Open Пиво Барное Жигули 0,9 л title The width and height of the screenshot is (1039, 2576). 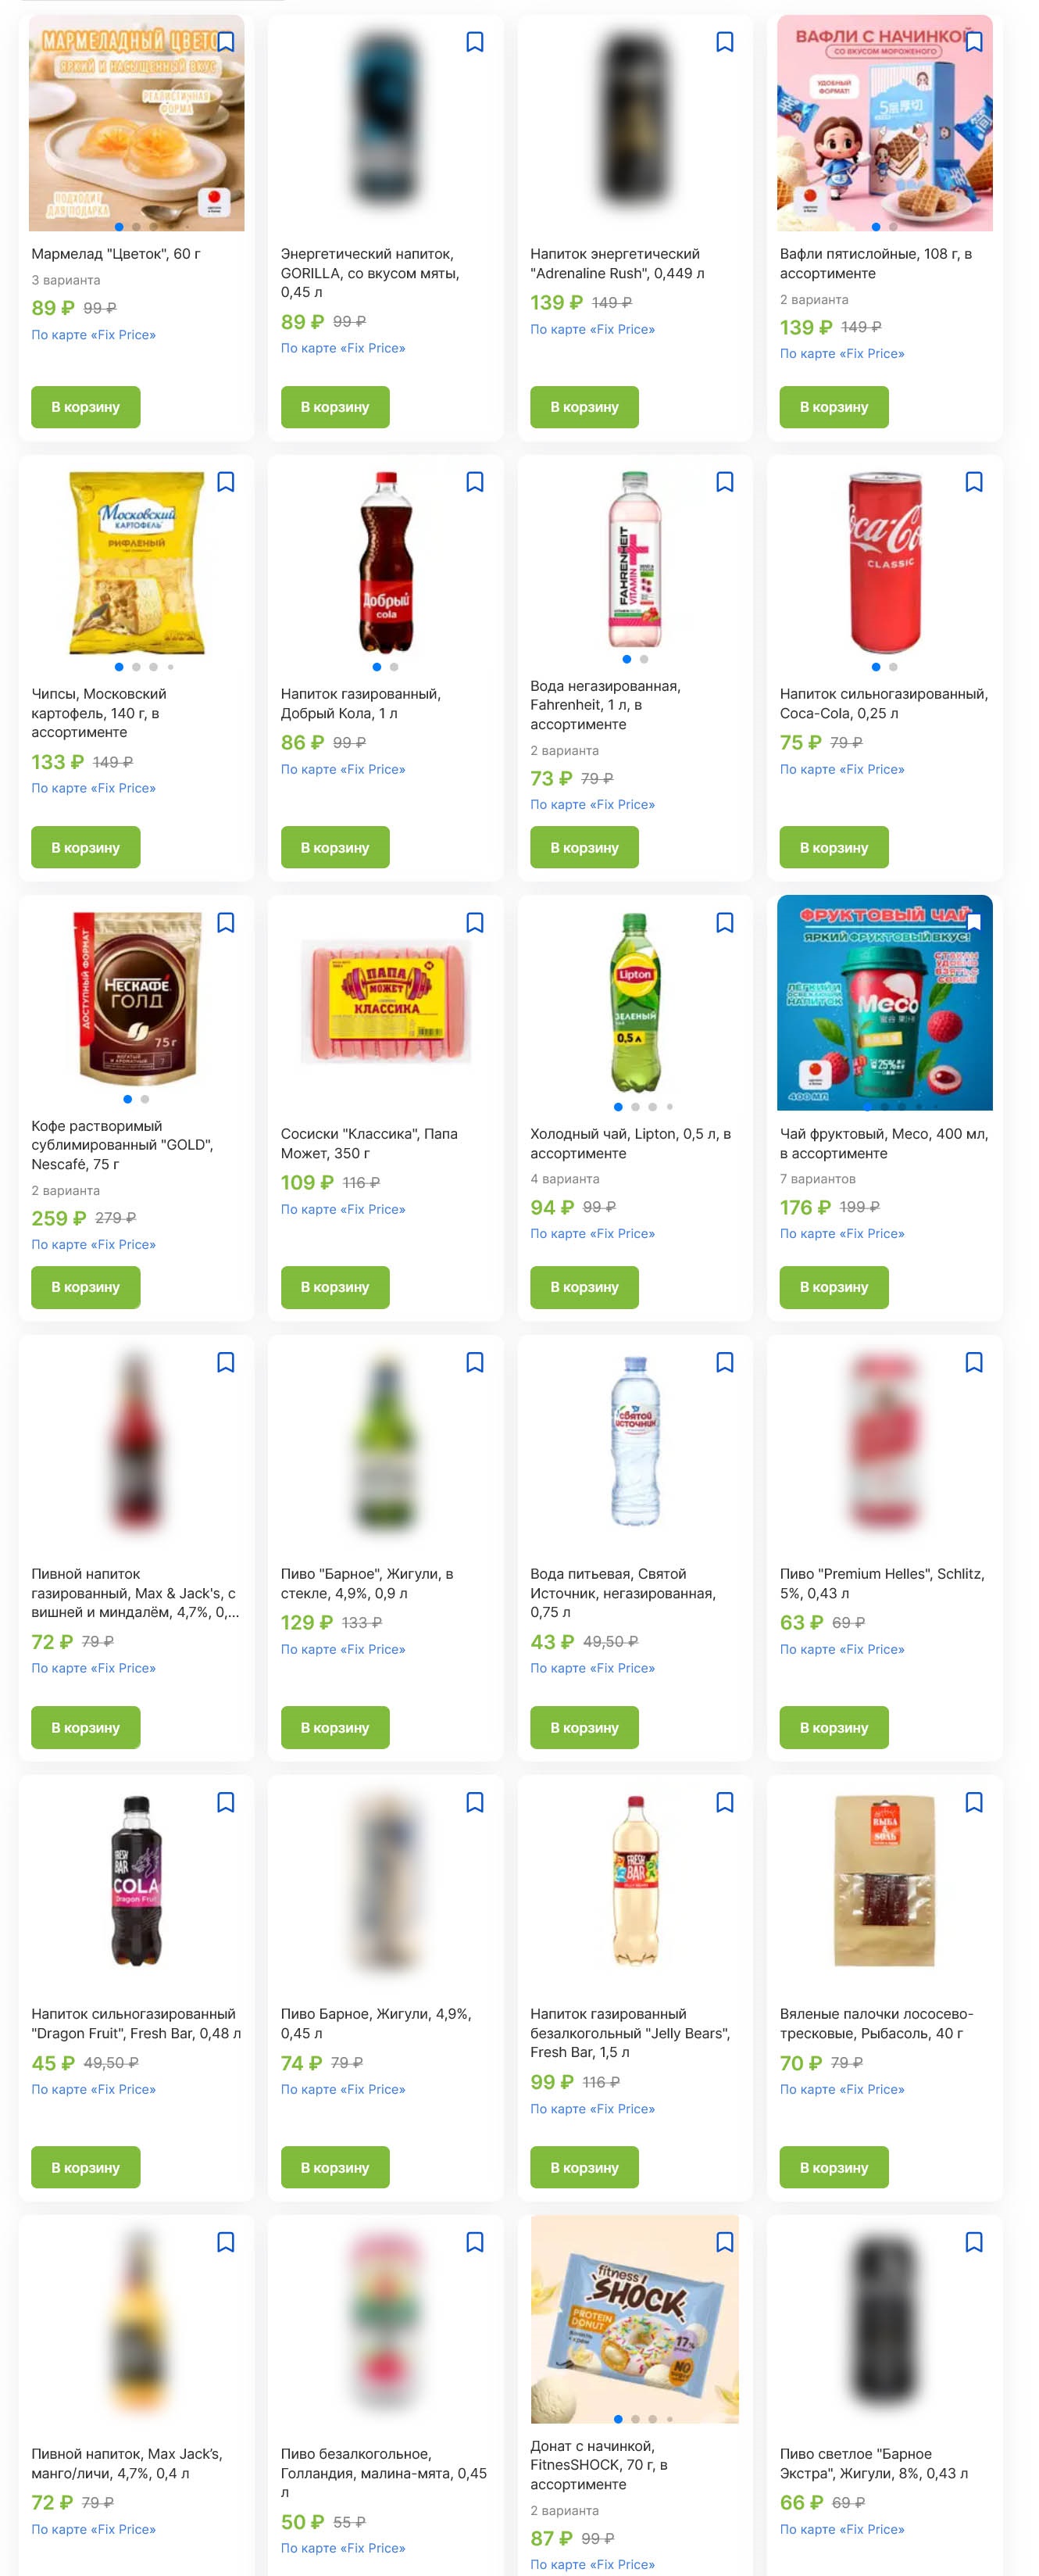(366, 1583)
